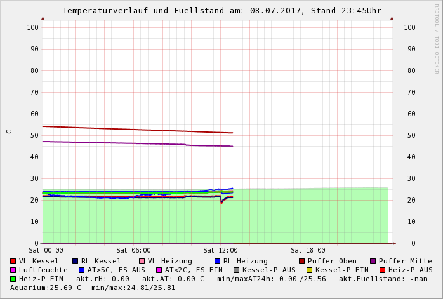Viewport: 443px width, 299px height.
Task: Select the pink VL Heizung legend swatch
Action: 142,262
